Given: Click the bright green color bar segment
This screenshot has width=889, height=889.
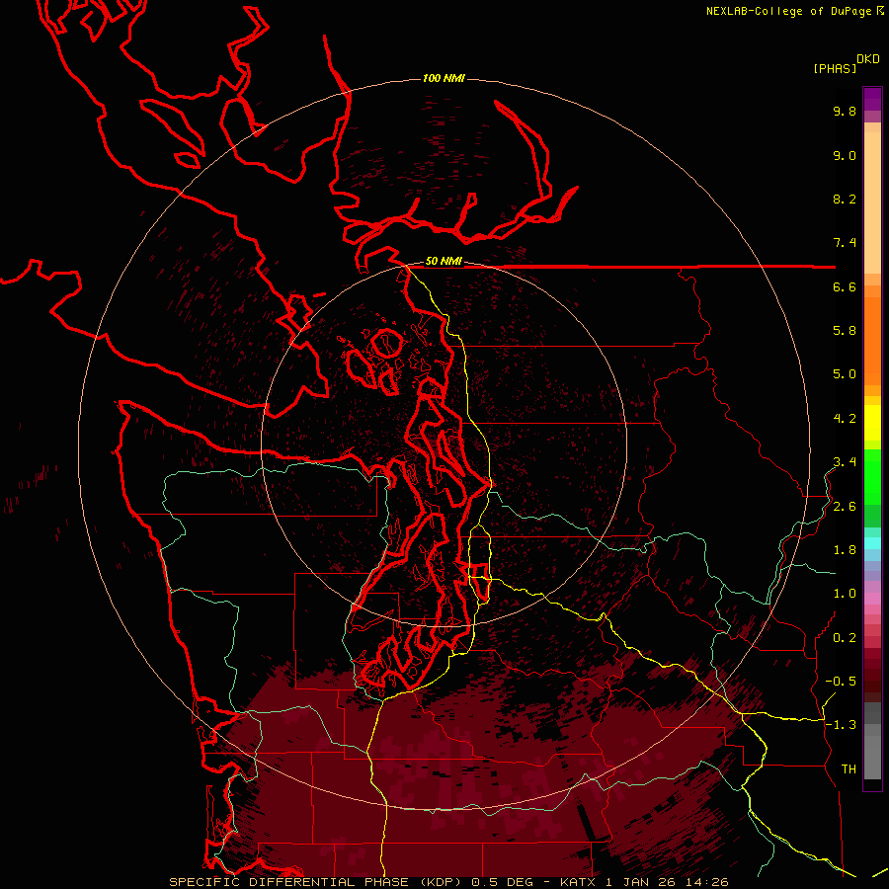Looking at the screenshot, I should (x=872, y=477).
